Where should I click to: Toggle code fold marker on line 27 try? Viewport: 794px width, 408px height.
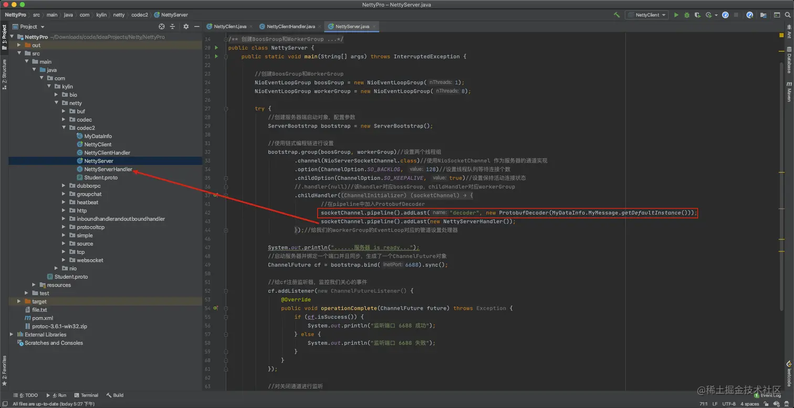226,109
